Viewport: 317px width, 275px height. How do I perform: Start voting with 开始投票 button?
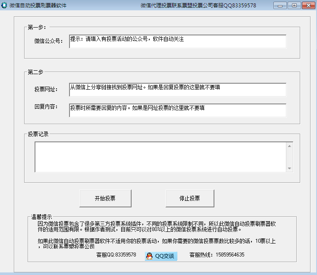(x=105, y=198)
